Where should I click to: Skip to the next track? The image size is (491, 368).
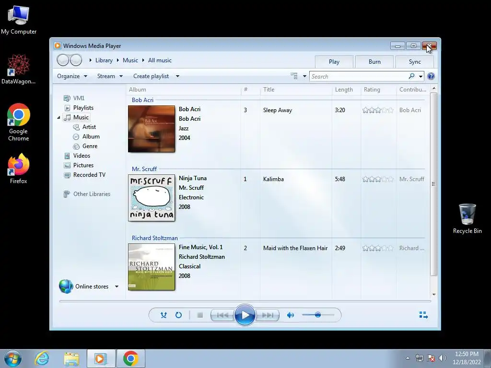(268, 315)
